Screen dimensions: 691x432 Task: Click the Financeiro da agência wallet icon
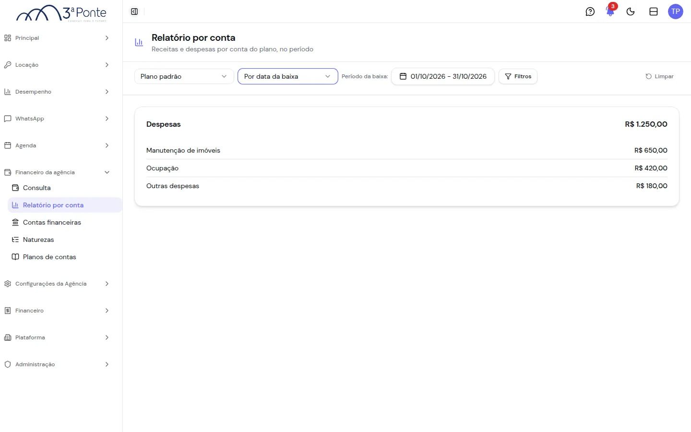[x=8, y=172]
